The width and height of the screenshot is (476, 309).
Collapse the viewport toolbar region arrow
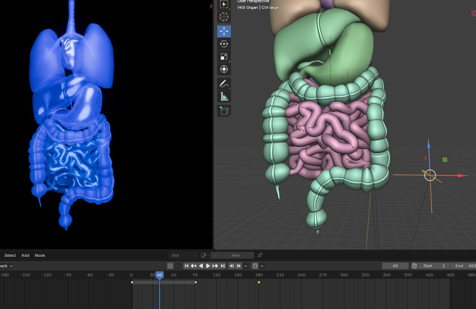coord(211,6)
